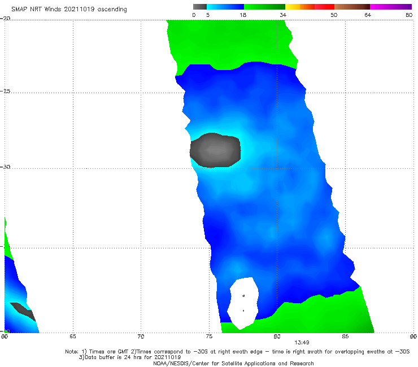
Task: Click the latitude label '-30'
Action: click(5, 167)
